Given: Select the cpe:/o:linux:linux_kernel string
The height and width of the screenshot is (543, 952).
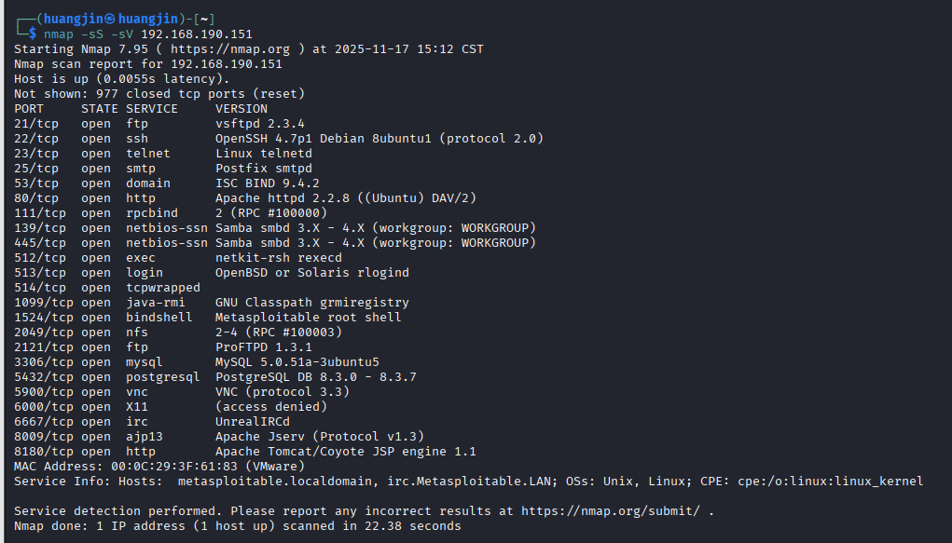Looking at the screenshot, I should pos(831,482).
